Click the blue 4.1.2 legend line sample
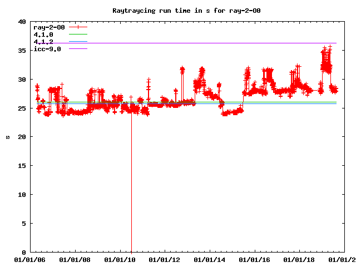Viewport: 356px width, 267px height. [78, 42]
